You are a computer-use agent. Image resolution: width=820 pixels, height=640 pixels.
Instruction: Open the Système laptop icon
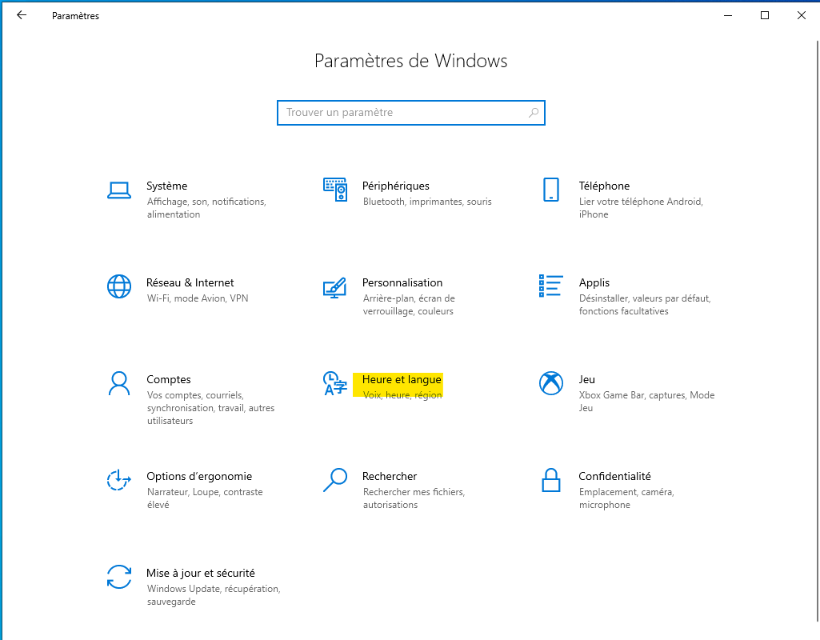119,190
